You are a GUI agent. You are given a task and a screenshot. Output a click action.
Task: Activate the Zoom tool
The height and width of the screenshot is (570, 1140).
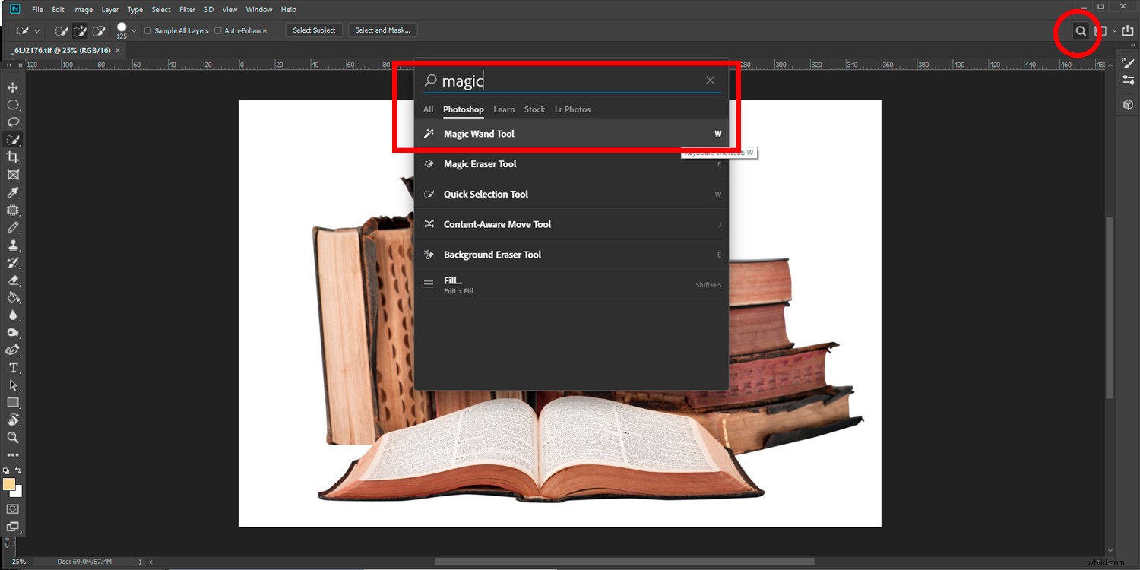(x=13, y=438)
